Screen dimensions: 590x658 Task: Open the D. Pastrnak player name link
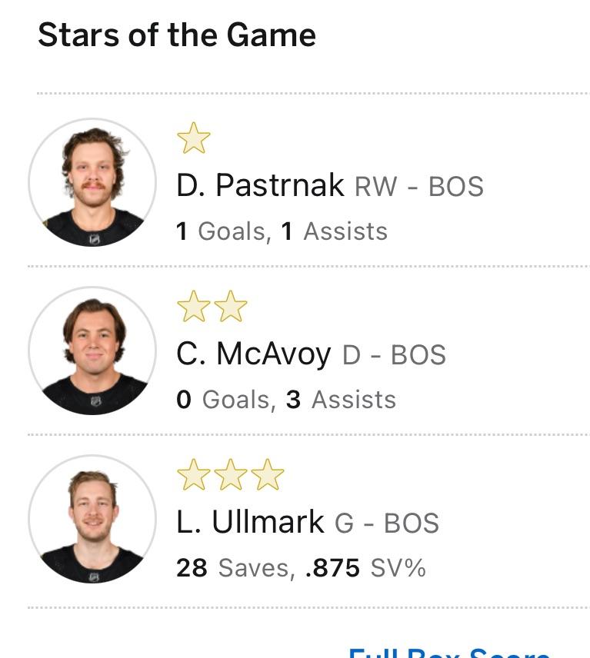260,186
